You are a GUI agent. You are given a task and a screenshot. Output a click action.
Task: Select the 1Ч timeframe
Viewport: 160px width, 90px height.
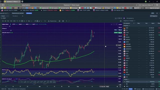[17, 21]
